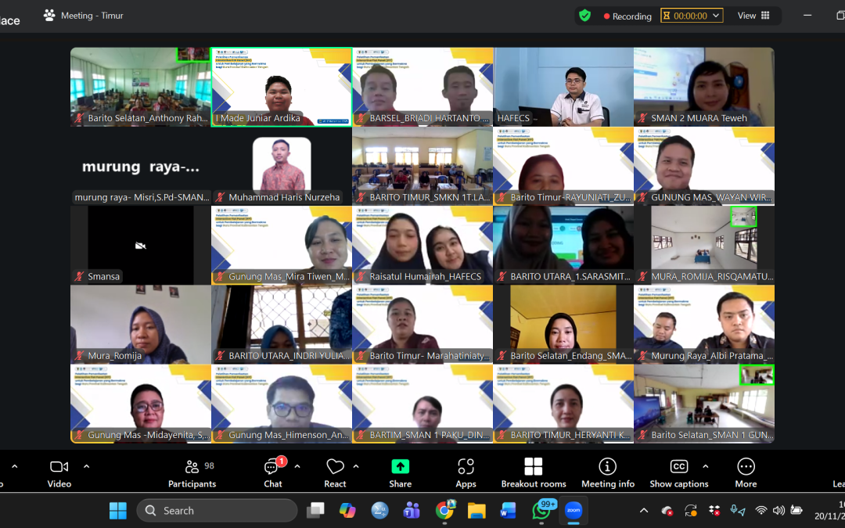Image resolution: width=845 pixels, height=528 pixels.
Task: Open Meeting info
Action: [x=608, y=473]
